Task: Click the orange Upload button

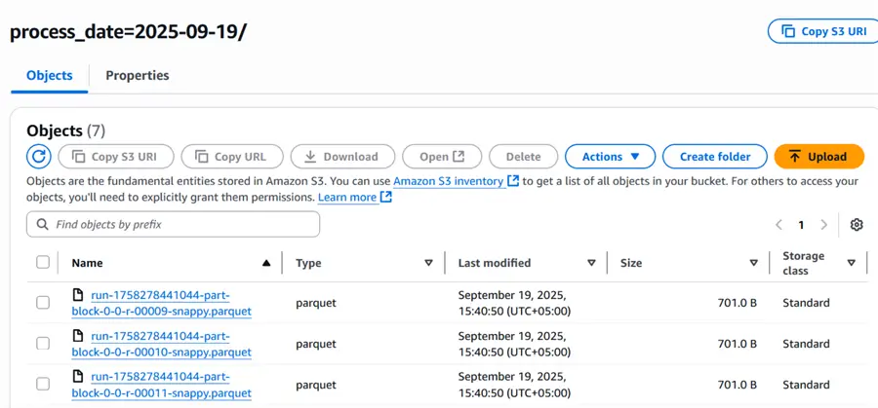Action: [819, 157]
